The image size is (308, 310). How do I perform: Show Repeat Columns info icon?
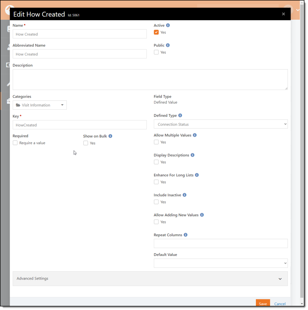pyautogui.click(x=186, y=235)
